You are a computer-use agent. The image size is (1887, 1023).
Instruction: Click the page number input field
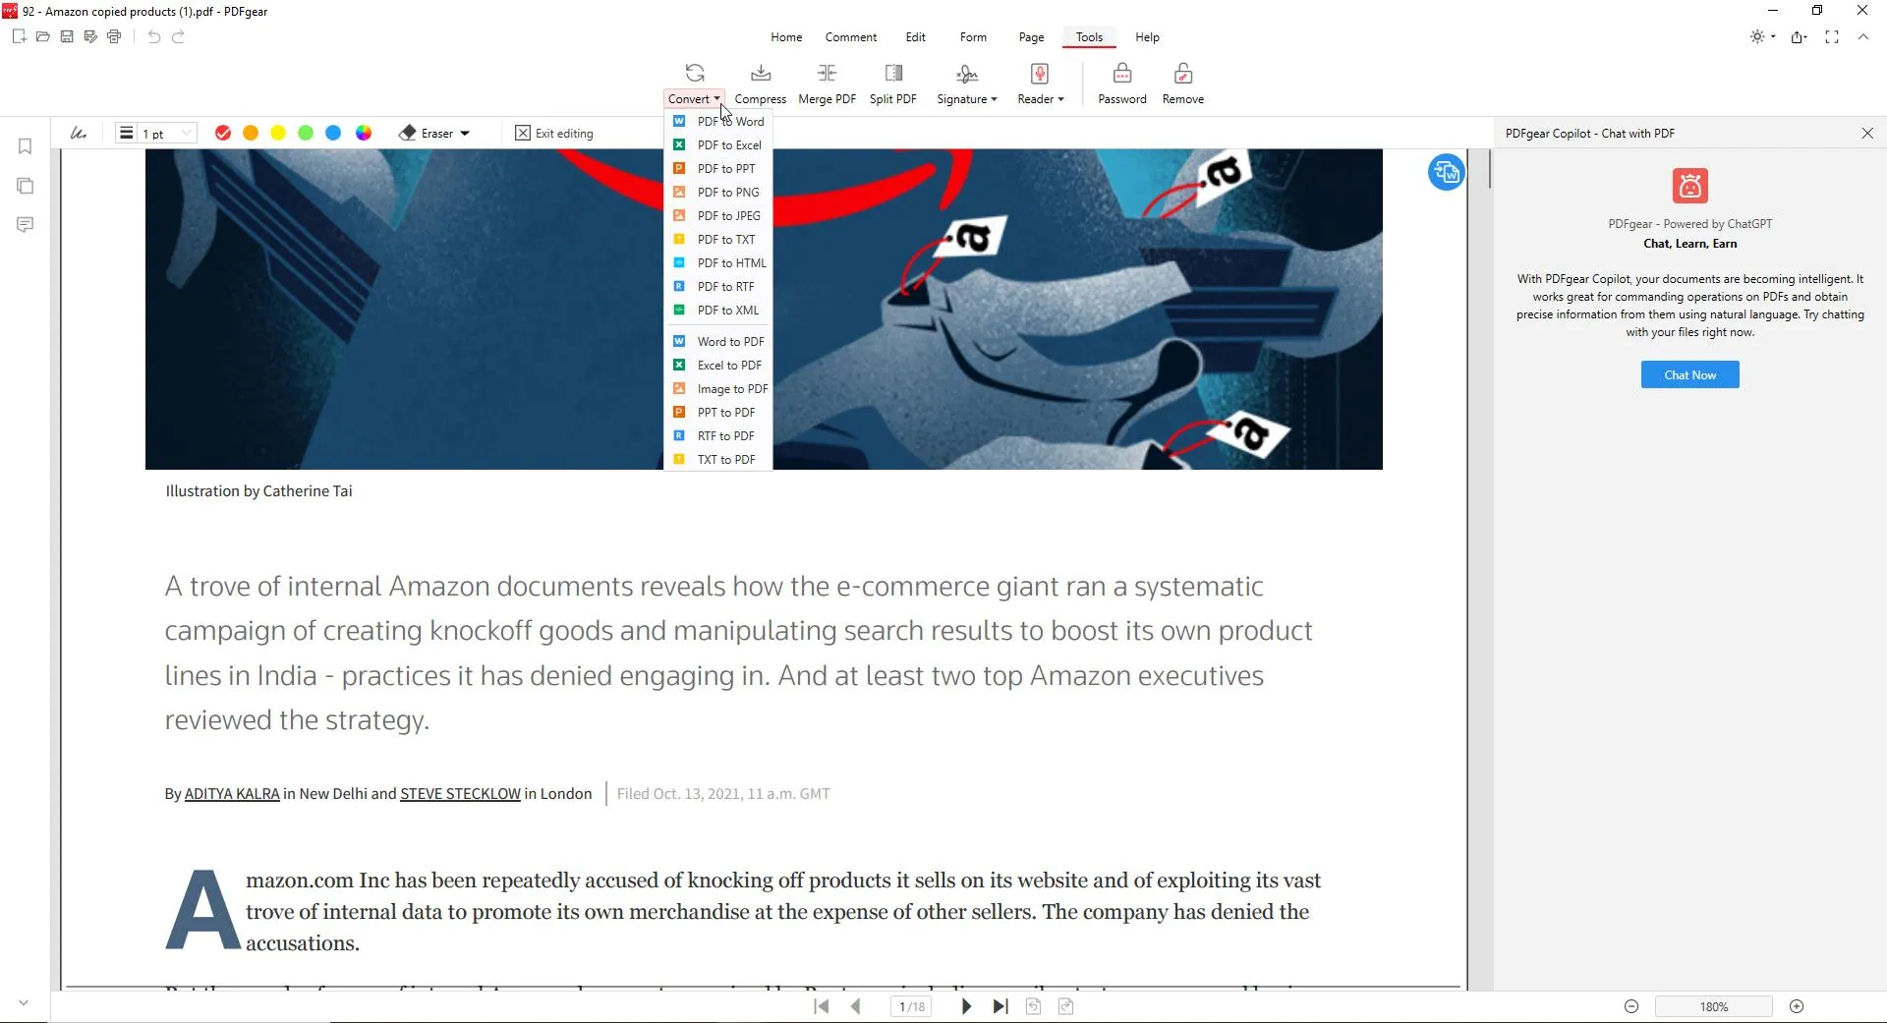pyautogui.click(x=911, y=1006)
